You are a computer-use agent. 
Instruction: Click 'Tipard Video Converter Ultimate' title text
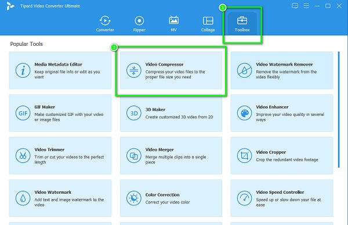50,6
